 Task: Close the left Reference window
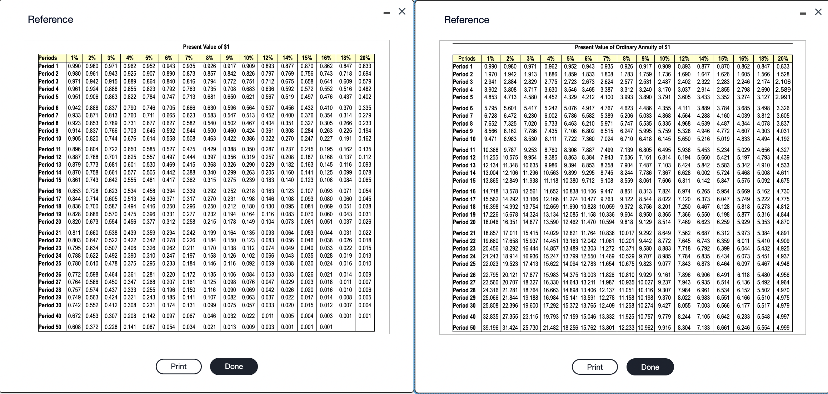pos(402,11)
